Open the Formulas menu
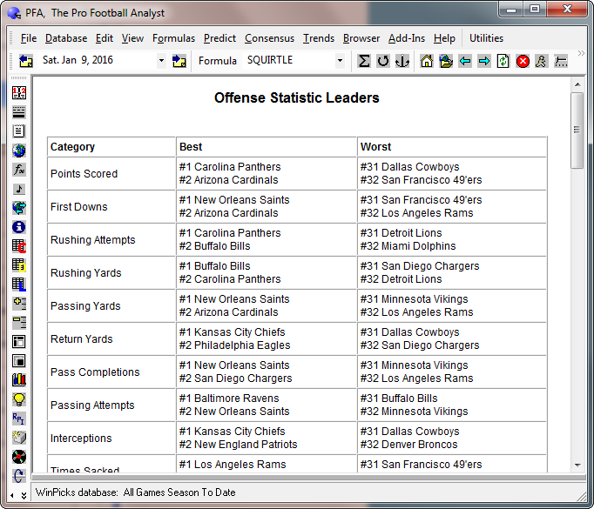The height and width of the screenshot is (509, 594). pos(173,38)
